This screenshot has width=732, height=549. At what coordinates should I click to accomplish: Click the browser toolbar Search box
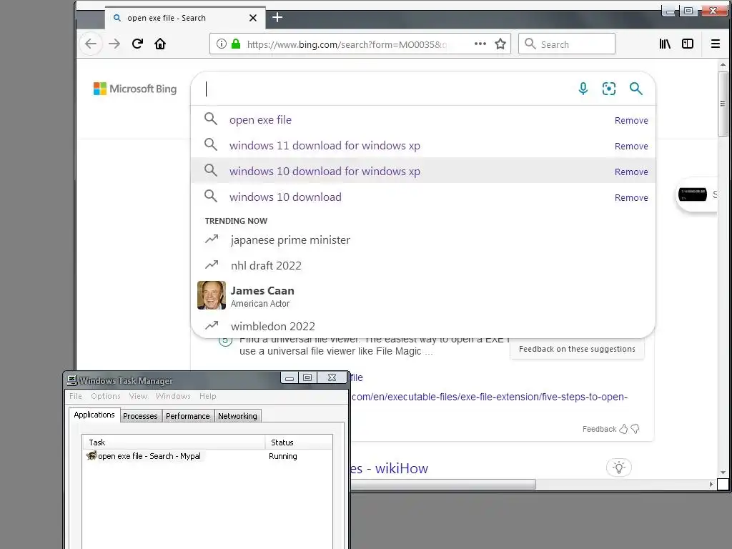[x=567, y=44]
